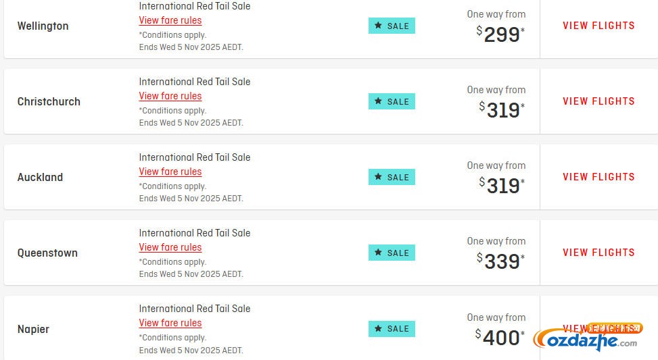
Task: Open fare rules for Christchurch
Action: pos(170,96)
